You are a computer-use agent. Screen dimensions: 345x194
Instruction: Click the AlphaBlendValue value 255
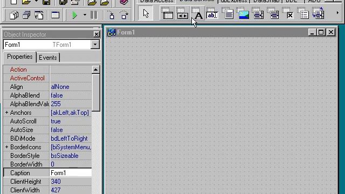(56, 104)
